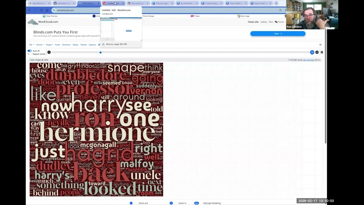Image resolution: width=364 pixels, height=205 pixels.
Task: Close the Best Word Cloud tab
Action: pos(49,3)
